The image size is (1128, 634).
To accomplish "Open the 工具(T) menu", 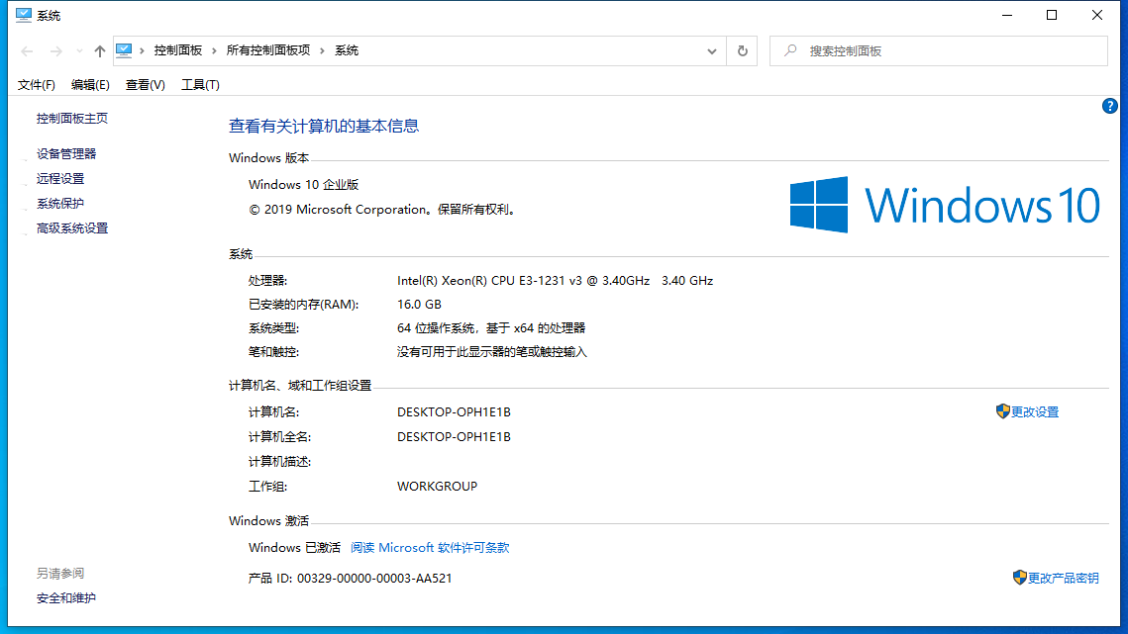I will pos(200,85).
